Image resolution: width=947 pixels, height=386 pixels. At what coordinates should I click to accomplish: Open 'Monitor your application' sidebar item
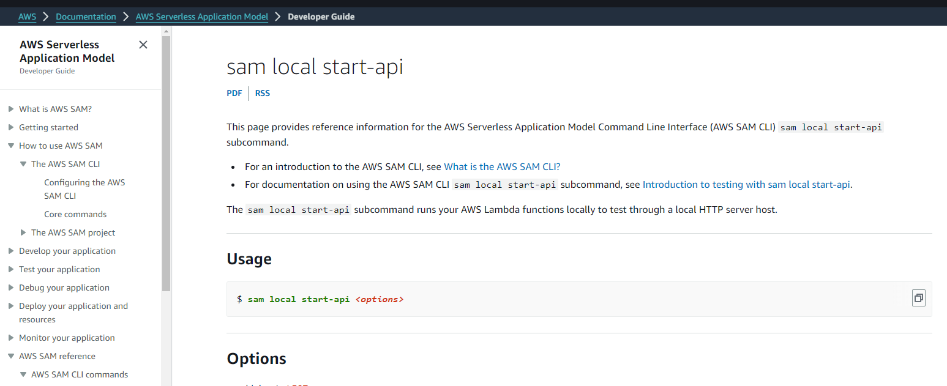[x=67, y=338]
